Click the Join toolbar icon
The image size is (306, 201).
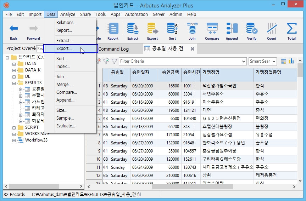pyautogui.click(x=192, y=28)
